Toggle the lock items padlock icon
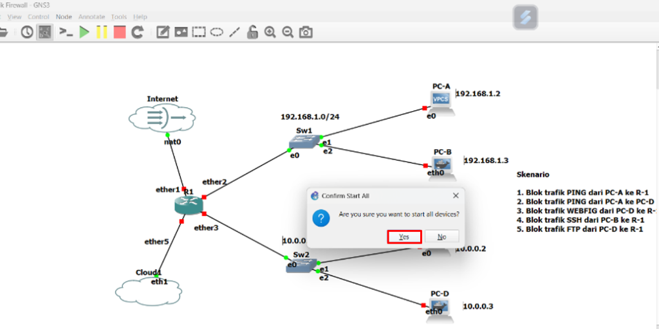659x329 pixels. coord(253,31)
